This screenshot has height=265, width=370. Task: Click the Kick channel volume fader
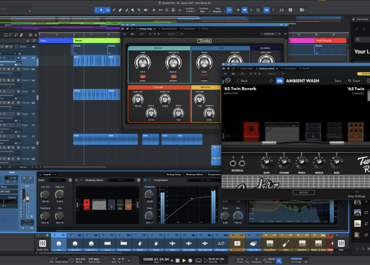click(27, 198)
